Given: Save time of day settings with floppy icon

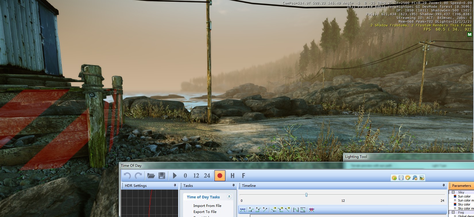Looking at the screenshot, I should click(162, 175).
